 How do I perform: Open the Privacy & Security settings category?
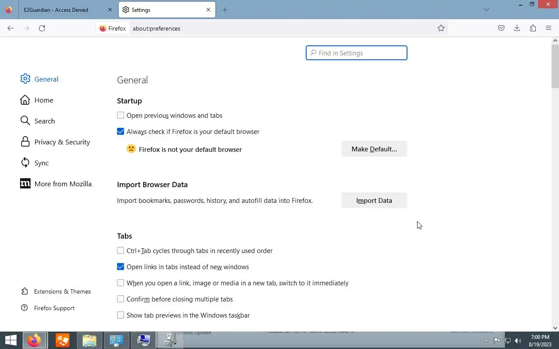click(62, 142)
